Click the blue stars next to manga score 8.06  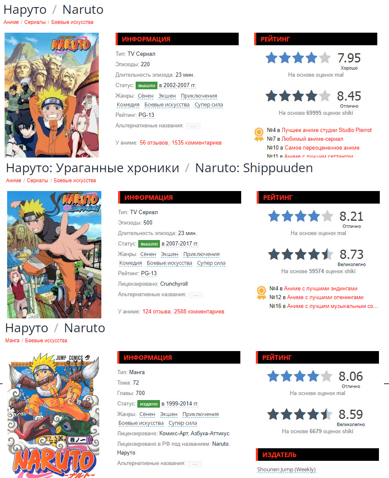[x=299, y=376]
